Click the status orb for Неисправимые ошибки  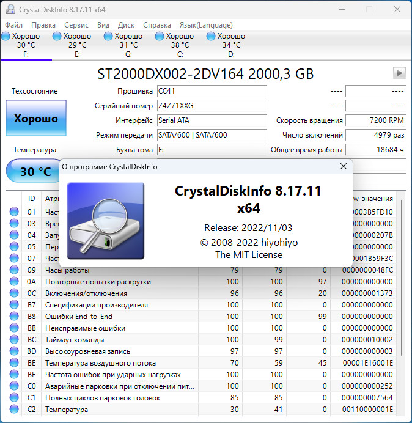point(14,328)
